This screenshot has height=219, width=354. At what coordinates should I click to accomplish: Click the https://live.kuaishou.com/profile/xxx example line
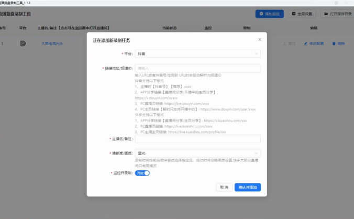180,132
